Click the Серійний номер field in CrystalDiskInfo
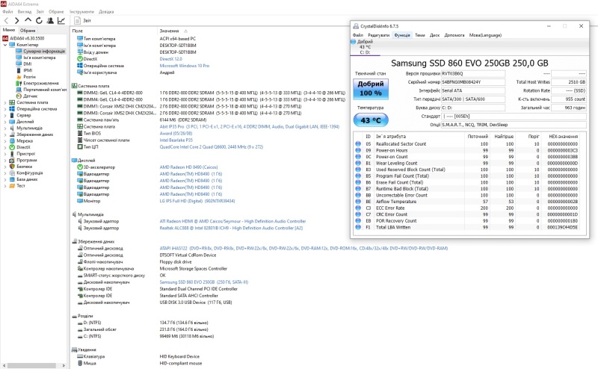598x369 pixels. click(473, 82)
